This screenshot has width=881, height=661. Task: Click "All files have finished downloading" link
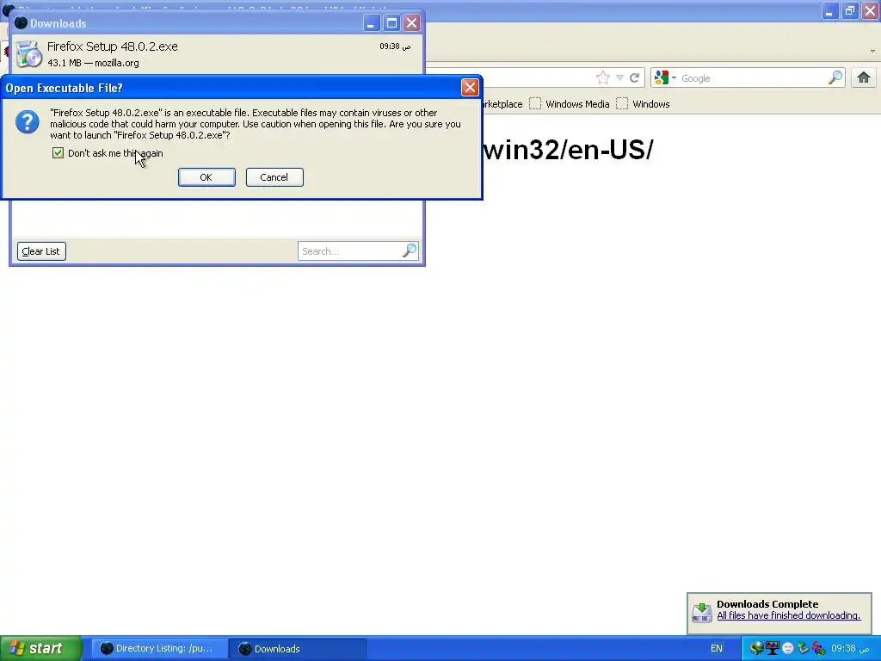click(x=788, y=615)
